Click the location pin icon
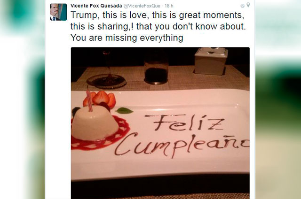This screenshot has width=301, height=199. (x=248, y=6)
